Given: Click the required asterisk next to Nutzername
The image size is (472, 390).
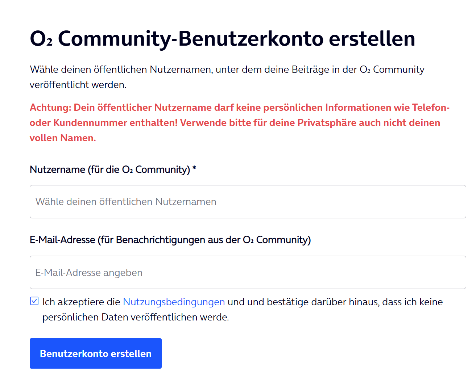Looking at the screenshot, I should pyautogui.click(x=194, y=168).
